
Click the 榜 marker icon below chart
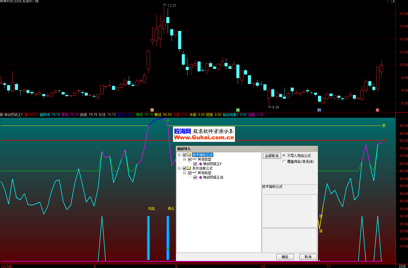tap(152, 110)
